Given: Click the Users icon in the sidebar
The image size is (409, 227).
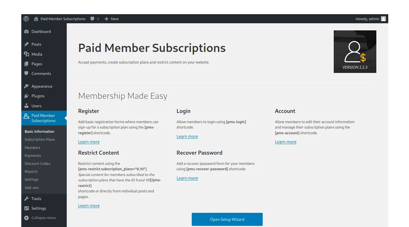Looking at the screenshot, I should tap(27, 106).
